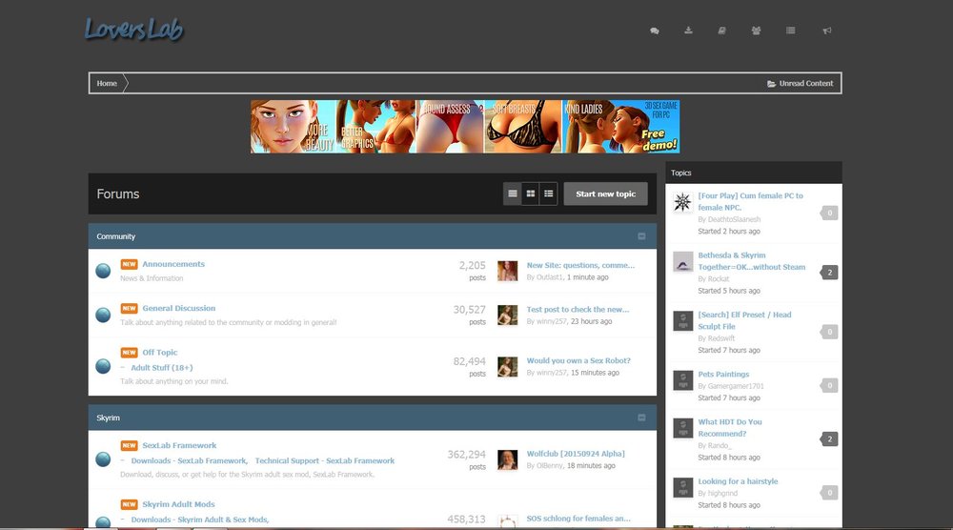The width and height of the screenshot is (953, 530).
Task: Open the downloads icon in header
Action: (x=688, y=31)
